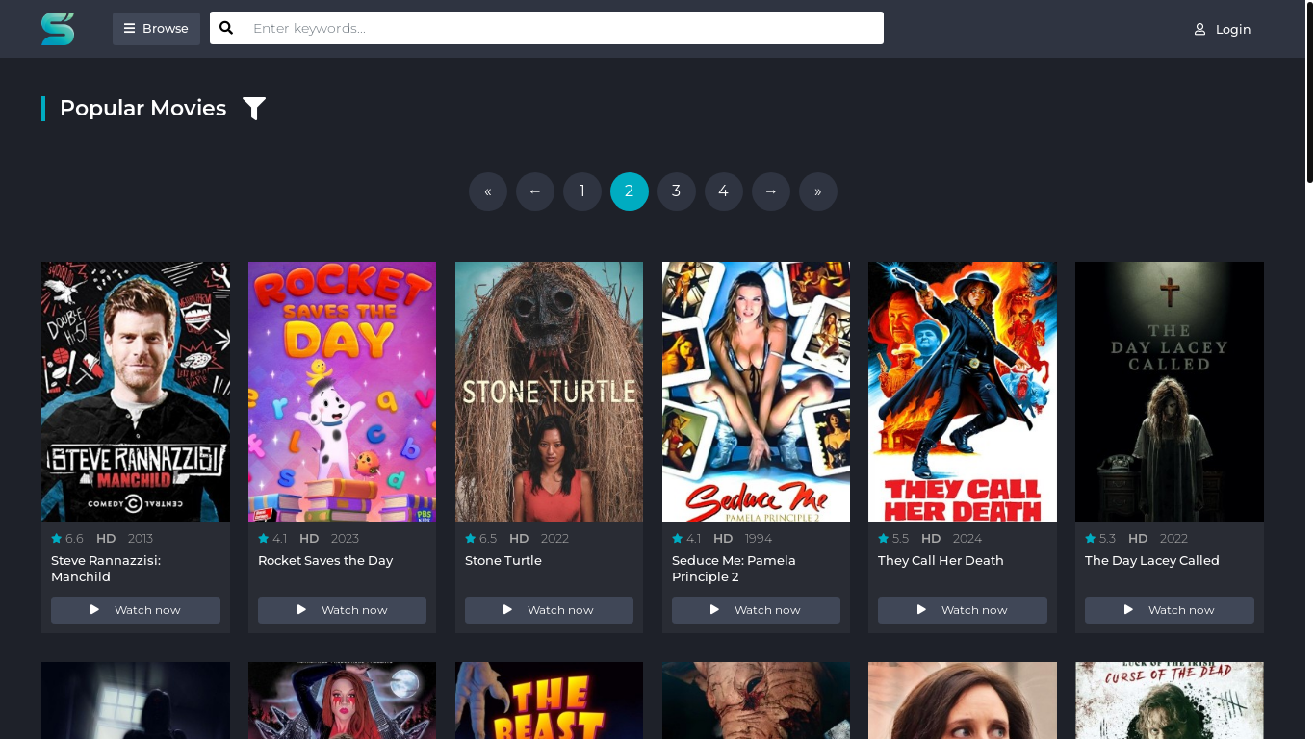Jump to last page with » button

[x=818, y=191]
